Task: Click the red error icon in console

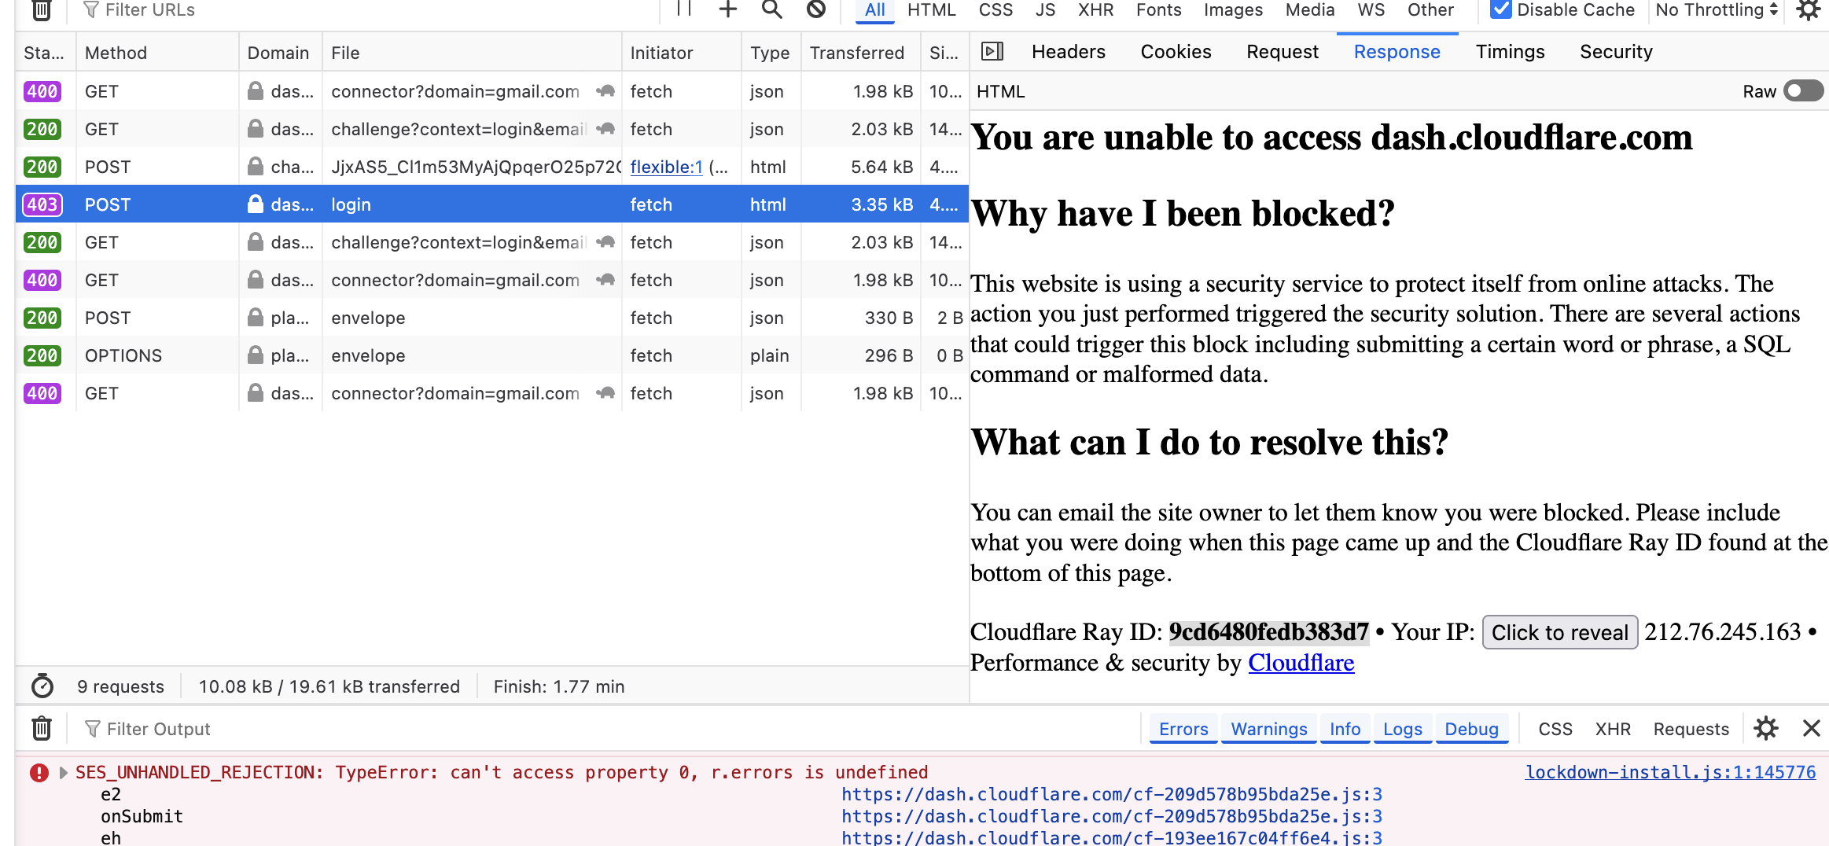Action: click(x=39, y=773)
